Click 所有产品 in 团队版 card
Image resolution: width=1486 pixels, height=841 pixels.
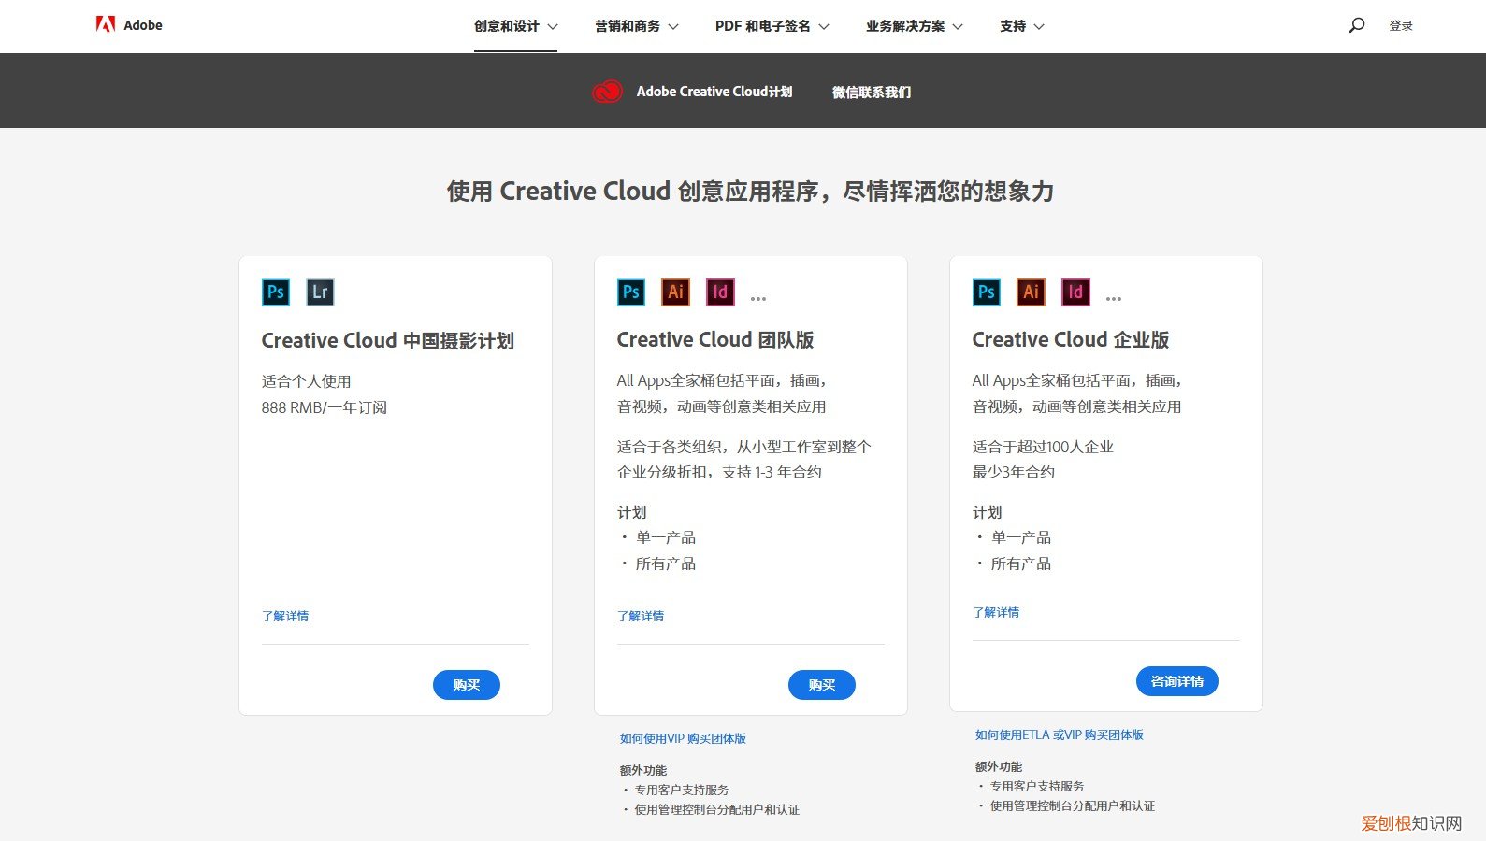[666, 563]
